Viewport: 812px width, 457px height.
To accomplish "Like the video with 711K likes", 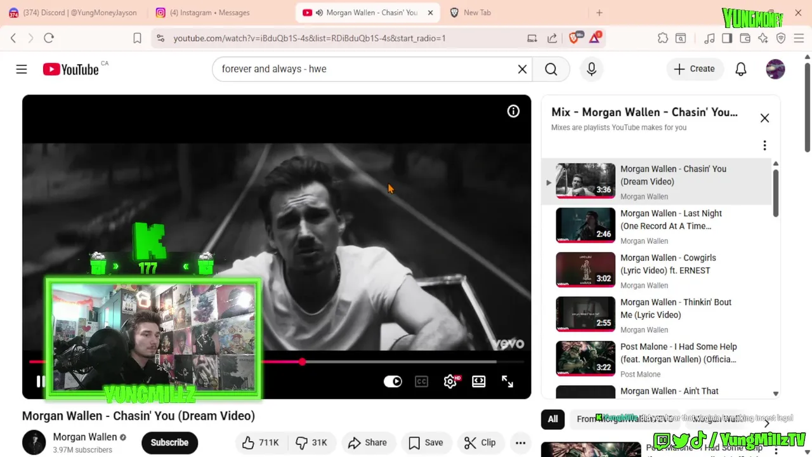I will tap(261, 442).
